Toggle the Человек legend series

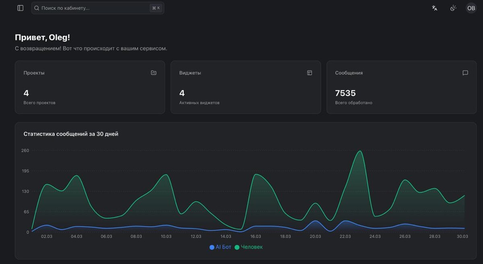pyautogui.click(x=248, y=247)
